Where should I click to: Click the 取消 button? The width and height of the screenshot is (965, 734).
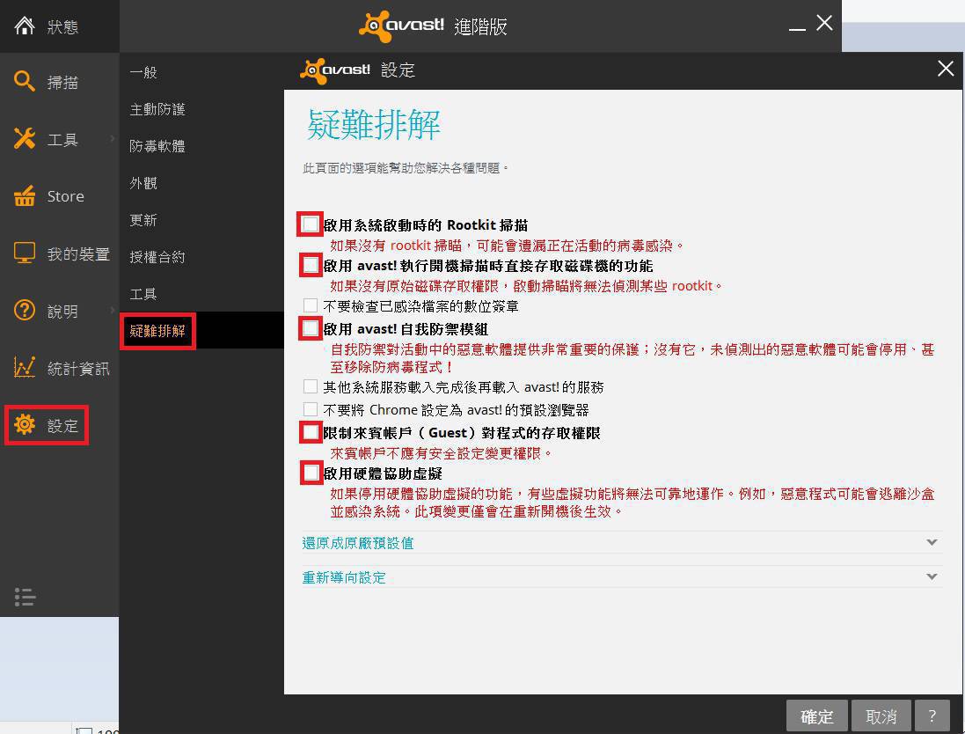[881, 716]
